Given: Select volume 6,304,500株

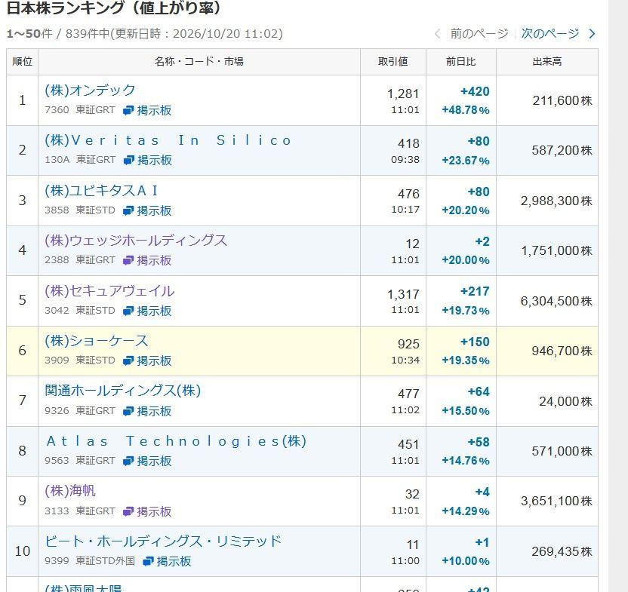Looking at the screenshot, I should pos(556,301).
